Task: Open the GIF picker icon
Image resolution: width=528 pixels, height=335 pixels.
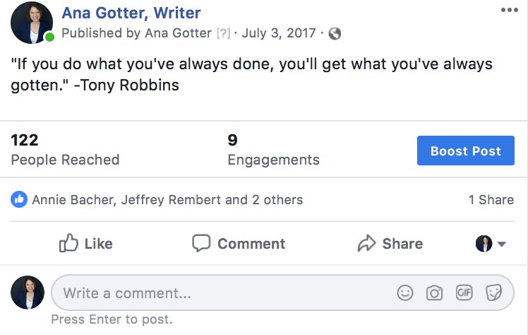Action: [464, 293]
